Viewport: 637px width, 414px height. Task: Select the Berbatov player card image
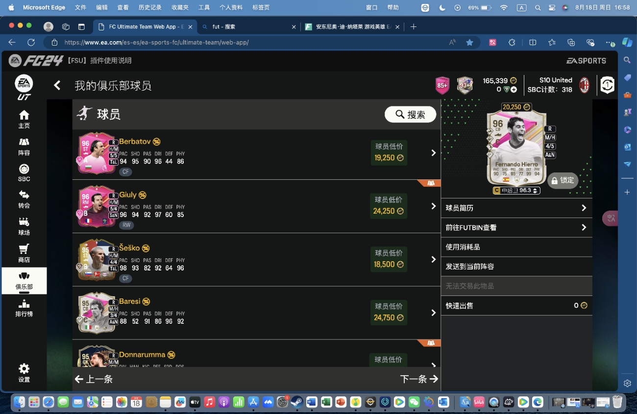tap(97, 153)
